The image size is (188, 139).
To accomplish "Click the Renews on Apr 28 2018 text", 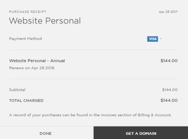I will coord(32,68).
